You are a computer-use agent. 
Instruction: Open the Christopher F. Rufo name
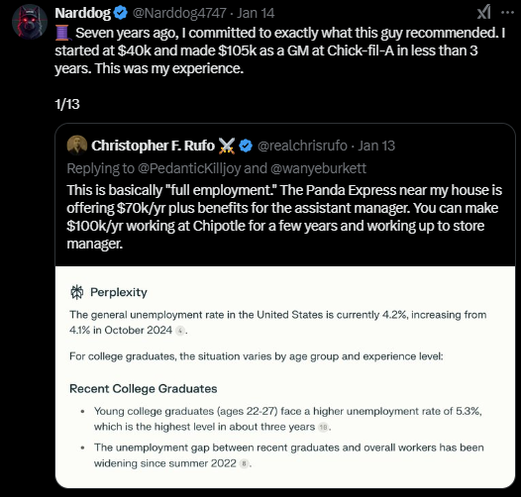(153, 146)
